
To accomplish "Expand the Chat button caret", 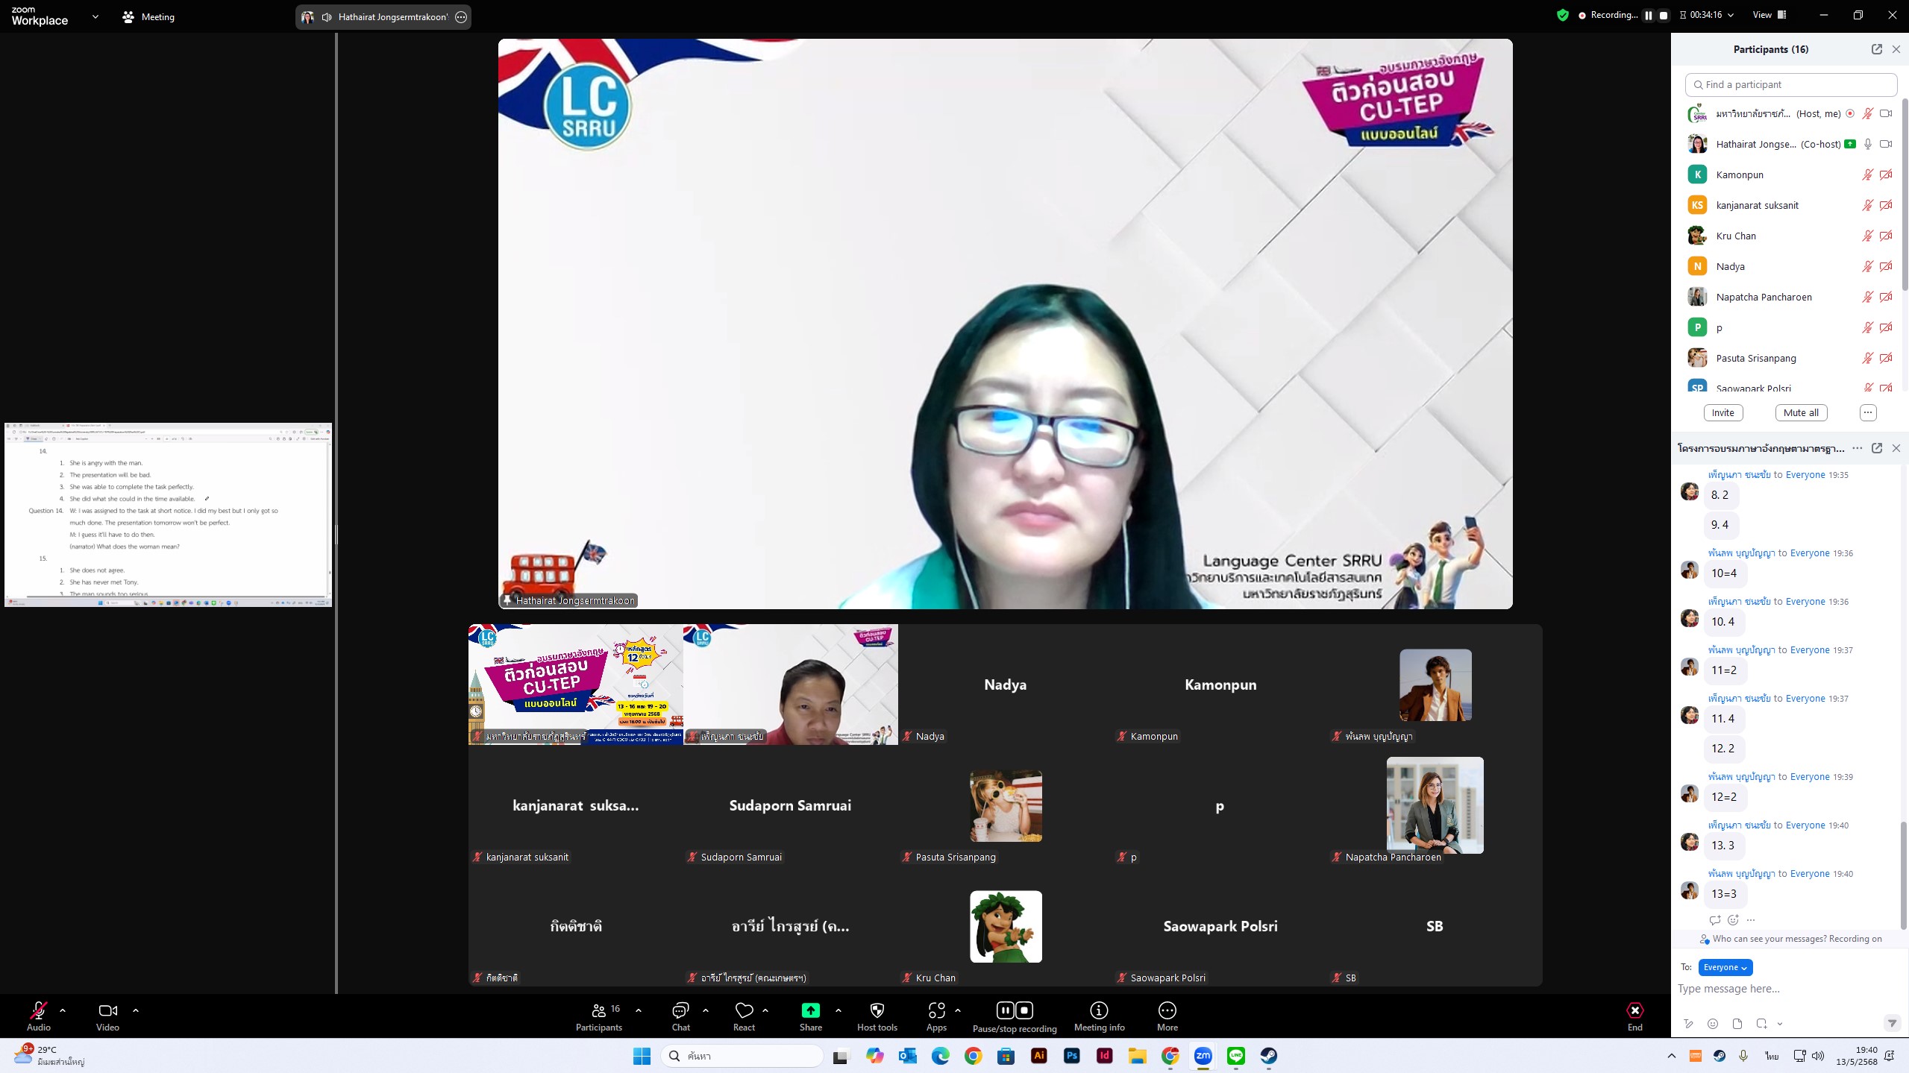I will [706, 1010].
